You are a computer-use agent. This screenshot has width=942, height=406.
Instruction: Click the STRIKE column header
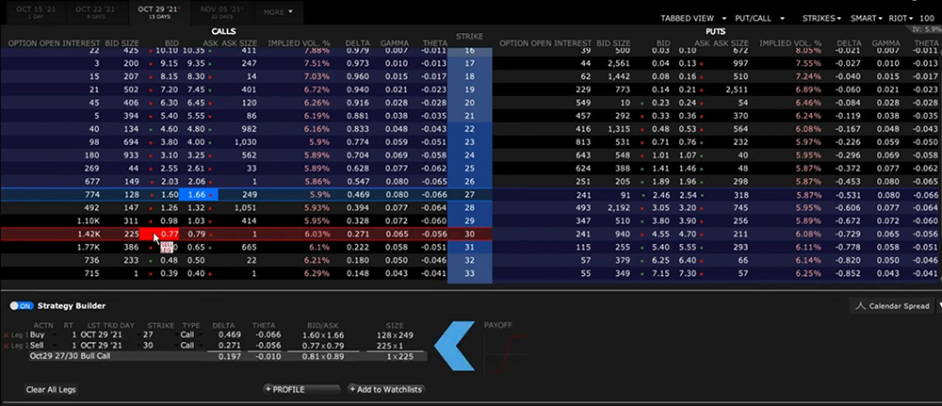point(470,37)
